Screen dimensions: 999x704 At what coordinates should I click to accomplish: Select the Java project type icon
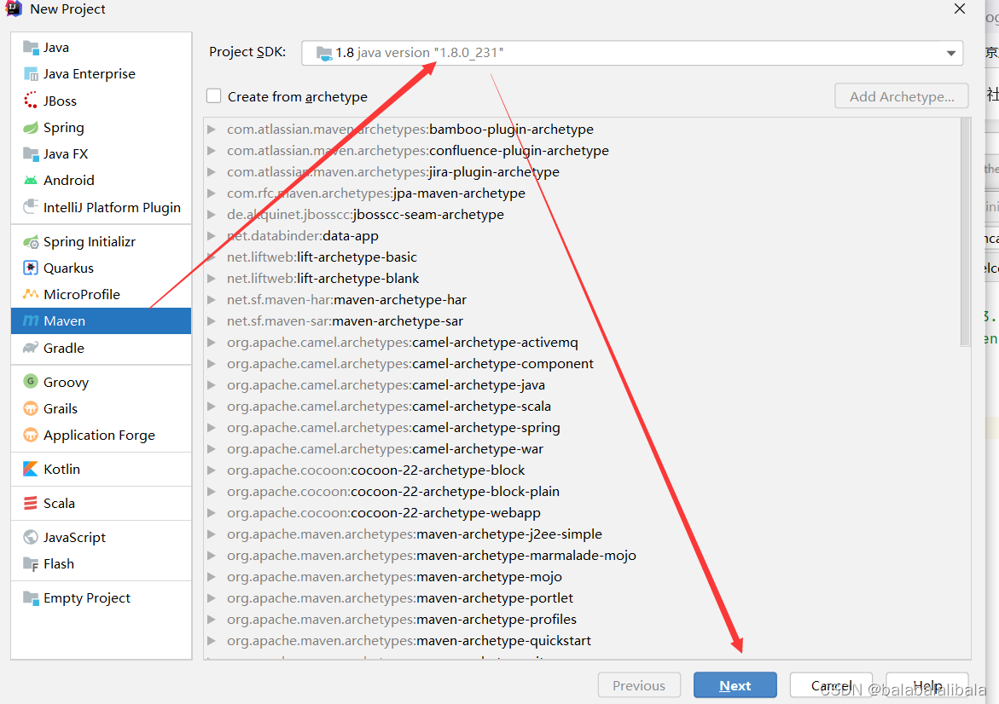pyautogui.click(x=31, y=47)
